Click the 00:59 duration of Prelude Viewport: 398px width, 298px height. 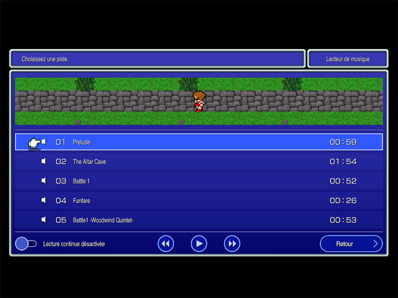[343, 142]
